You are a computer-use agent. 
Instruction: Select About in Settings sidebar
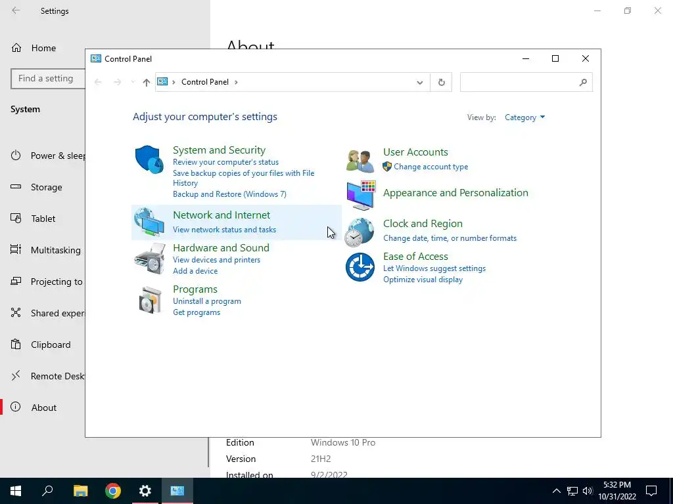pyautogui.click(x=43, y=408)
